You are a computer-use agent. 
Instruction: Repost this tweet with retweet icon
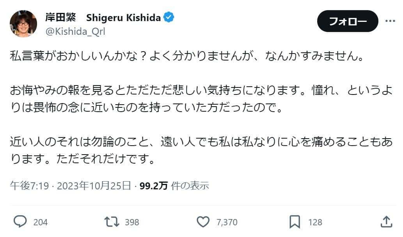tap(112, 222)
